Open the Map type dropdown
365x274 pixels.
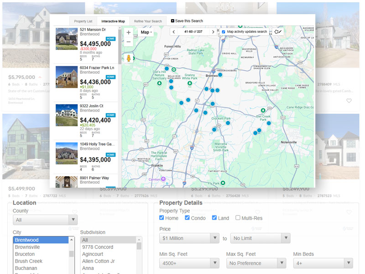[x=146, y=32]
